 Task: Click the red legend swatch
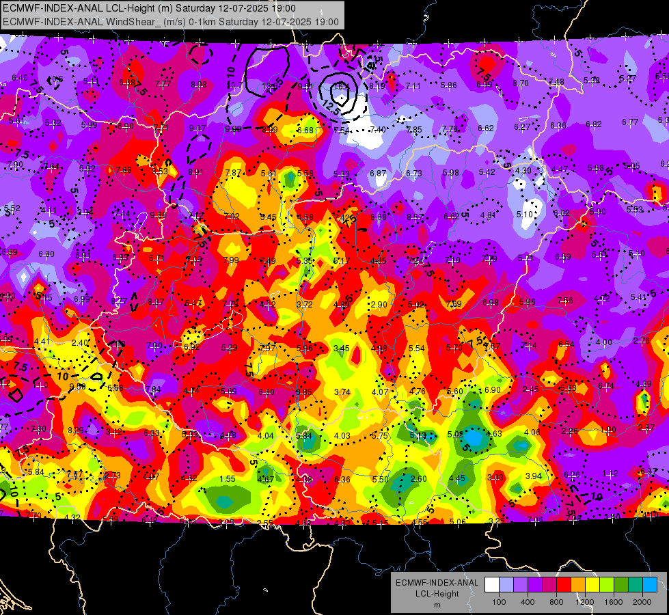click(564, 585)
